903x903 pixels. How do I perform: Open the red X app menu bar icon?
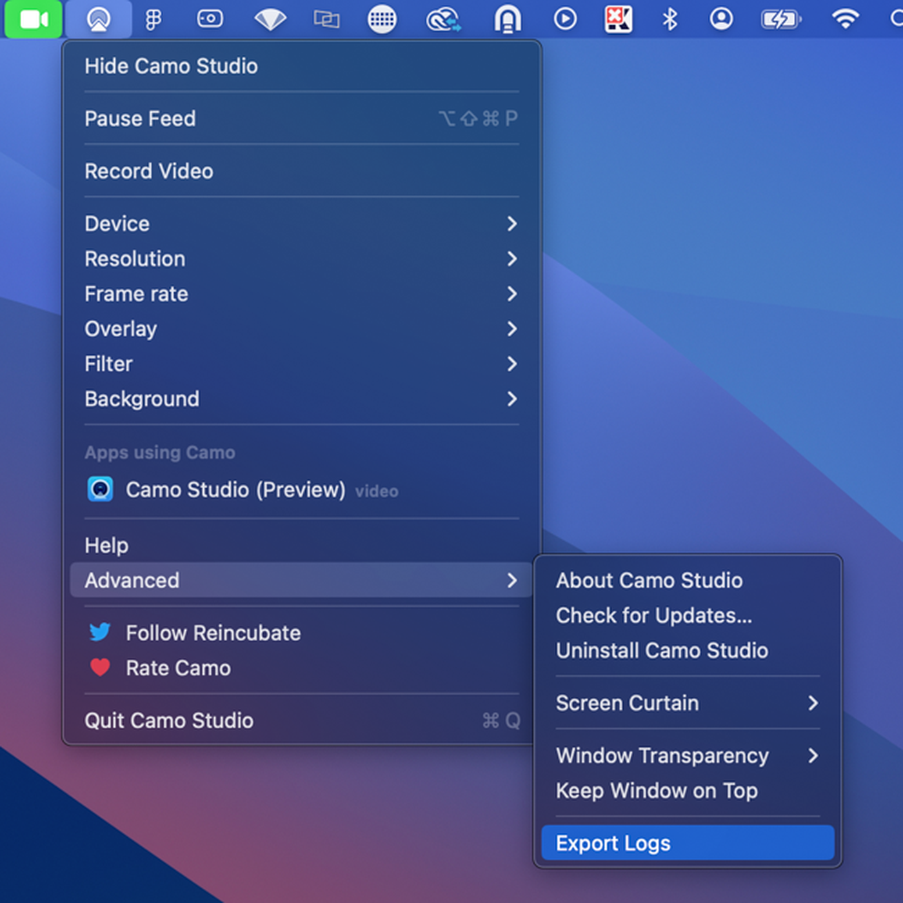[x=618, y=19]
